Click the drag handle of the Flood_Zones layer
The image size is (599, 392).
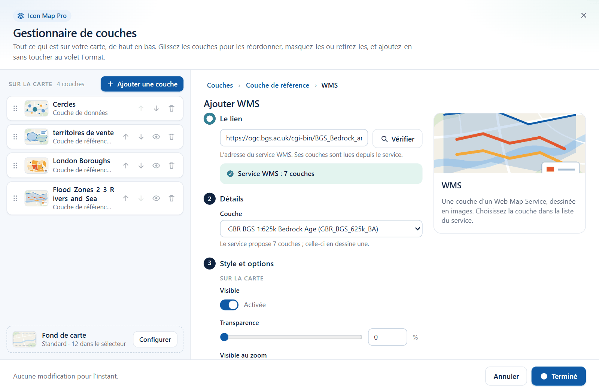15,198
